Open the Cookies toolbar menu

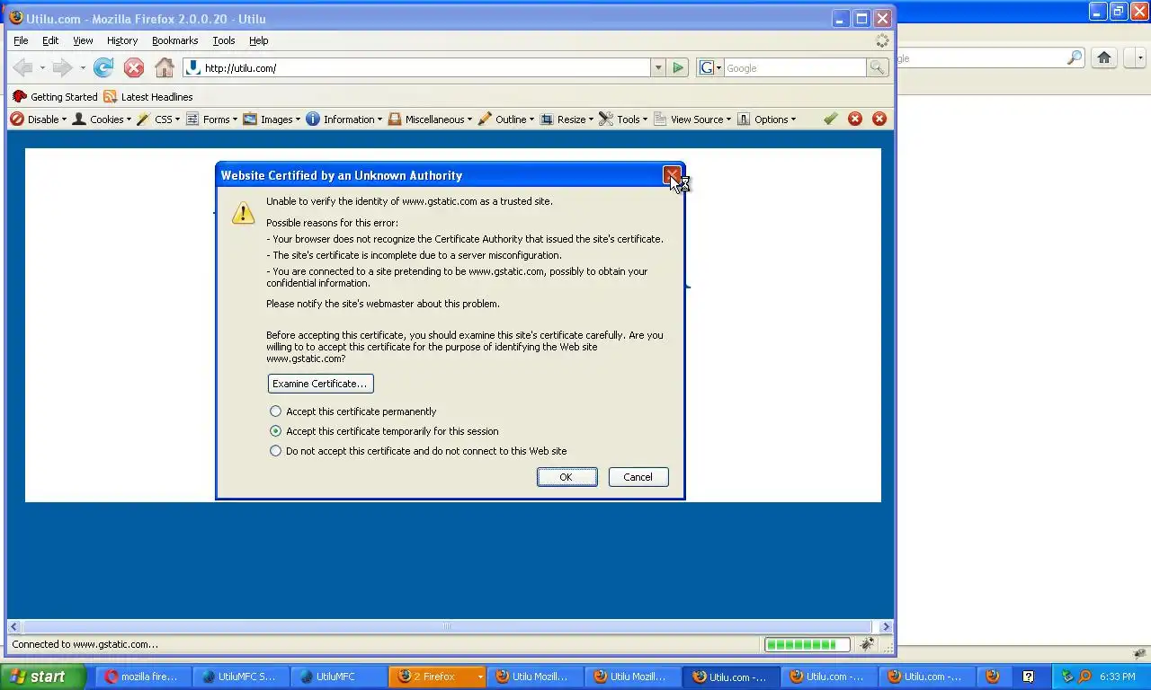[102, 119]
